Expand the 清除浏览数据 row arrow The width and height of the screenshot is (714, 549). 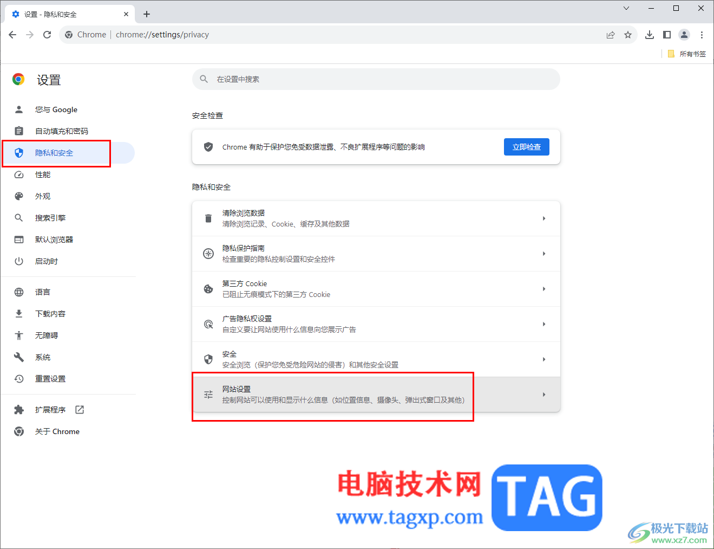point(544,218)
